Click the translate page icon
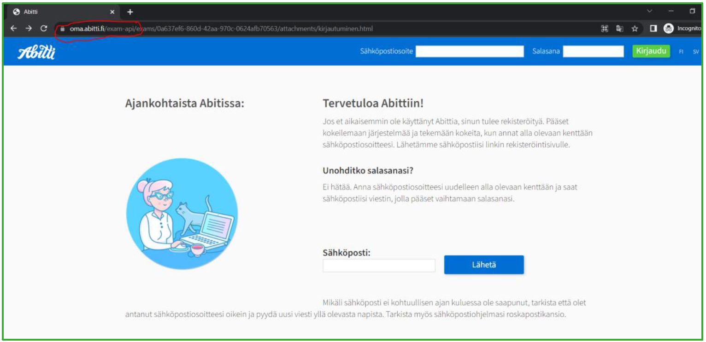 coord(620,29)
